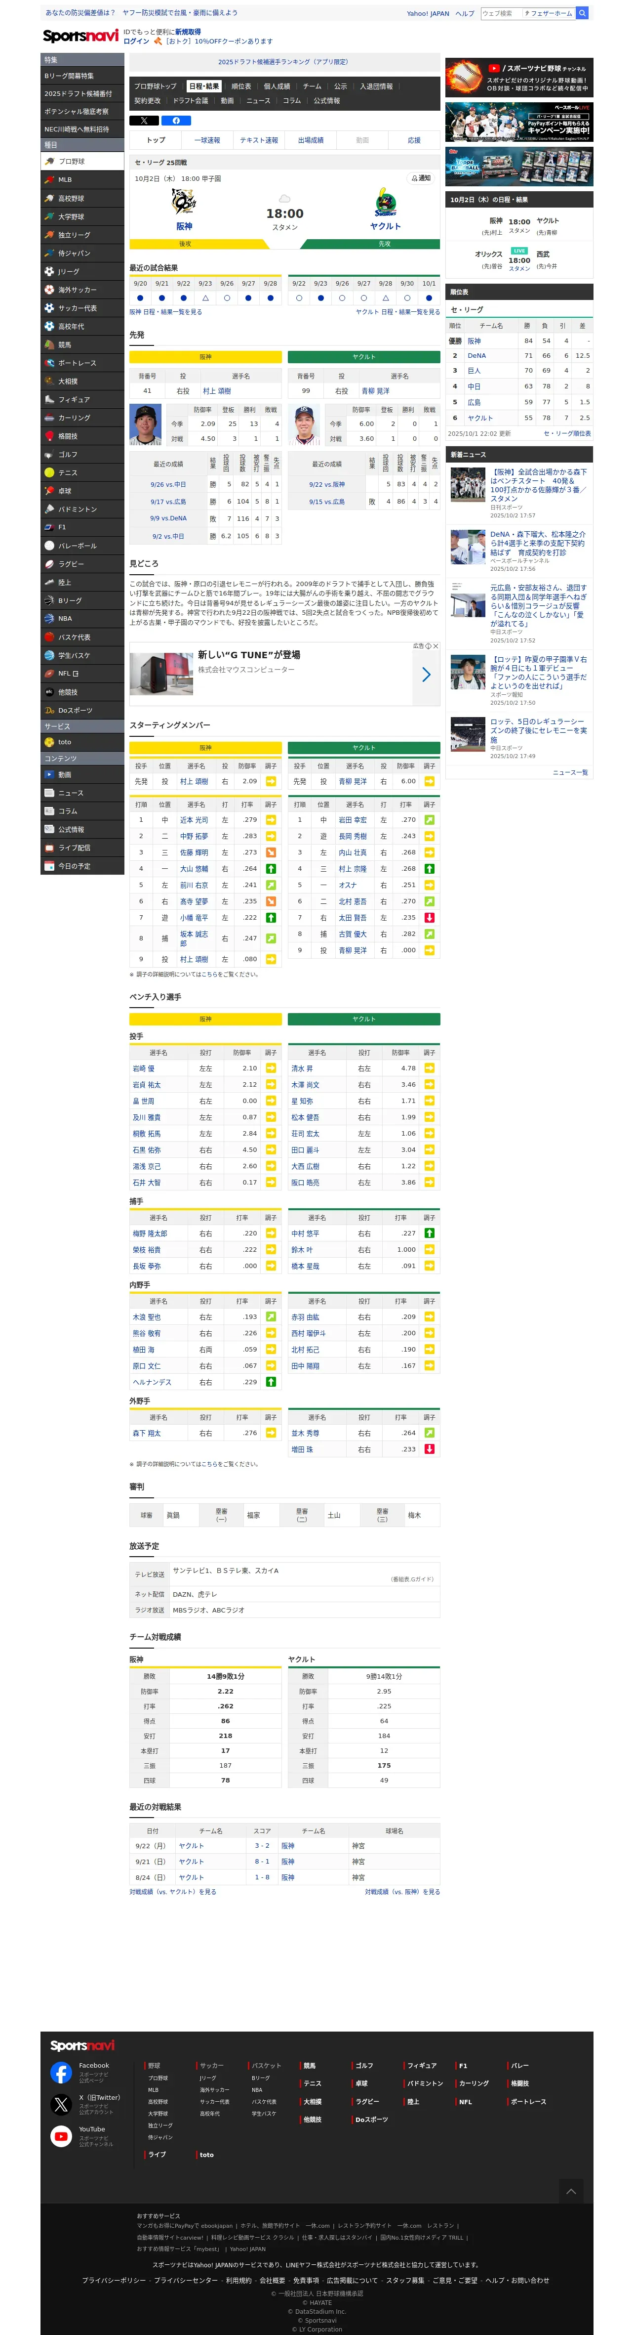This screenshot has width=634, height=2335.
Task: Click the 通知 bell notification button
Action: tap(421, 178)
